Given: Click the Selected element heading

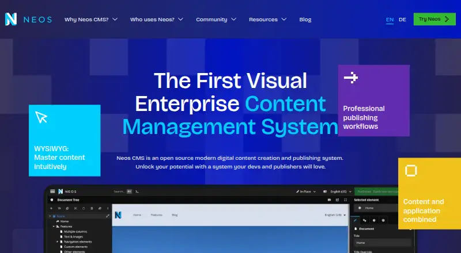Looking at the screenshot, I should [366, 200].
